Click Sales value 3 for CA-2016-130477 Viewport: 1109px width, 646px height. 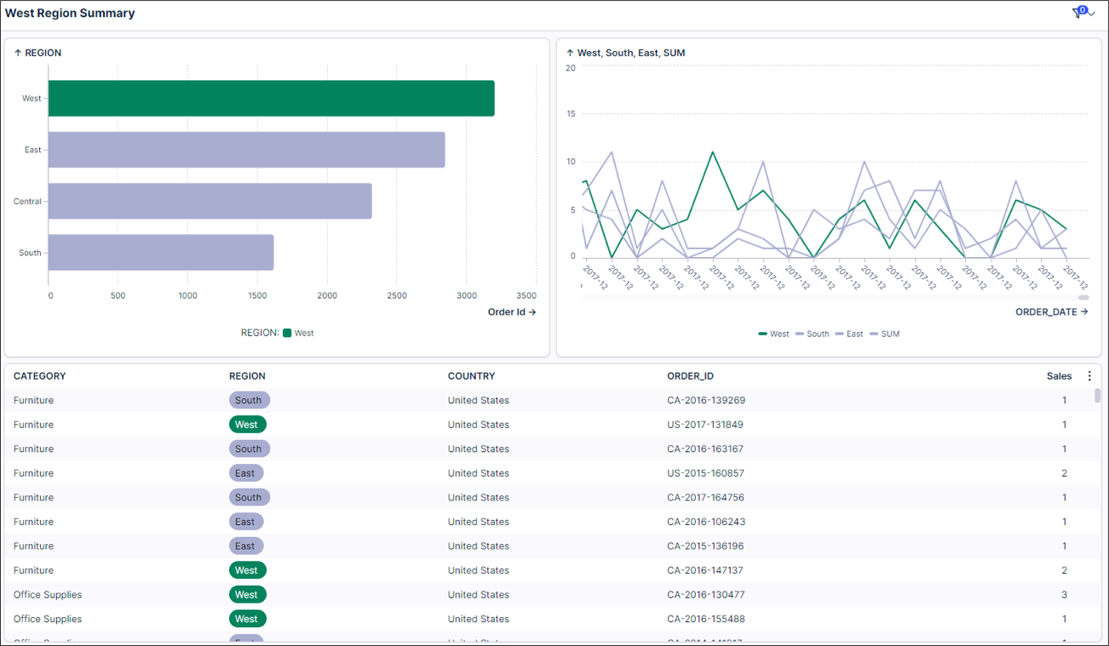(1064, 595)
